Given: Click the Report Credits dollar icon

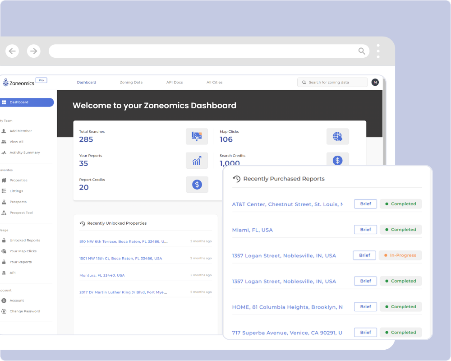Looking at the screenshot, I should point(197,185).
